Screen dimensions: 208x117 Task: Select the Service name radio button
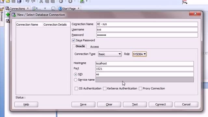75,80
